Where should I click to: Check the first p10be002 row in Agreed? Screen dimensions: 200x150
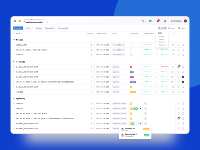tap(14, 103)
